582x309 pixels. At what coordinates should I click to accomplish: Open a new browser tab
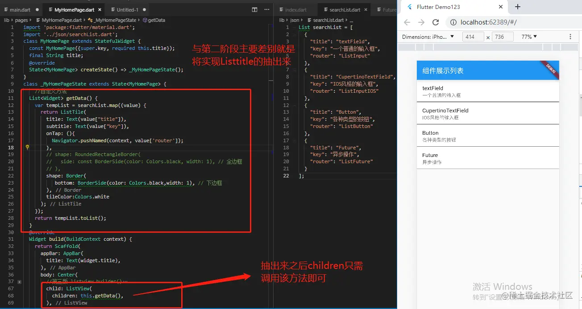[x=517, y=7]
